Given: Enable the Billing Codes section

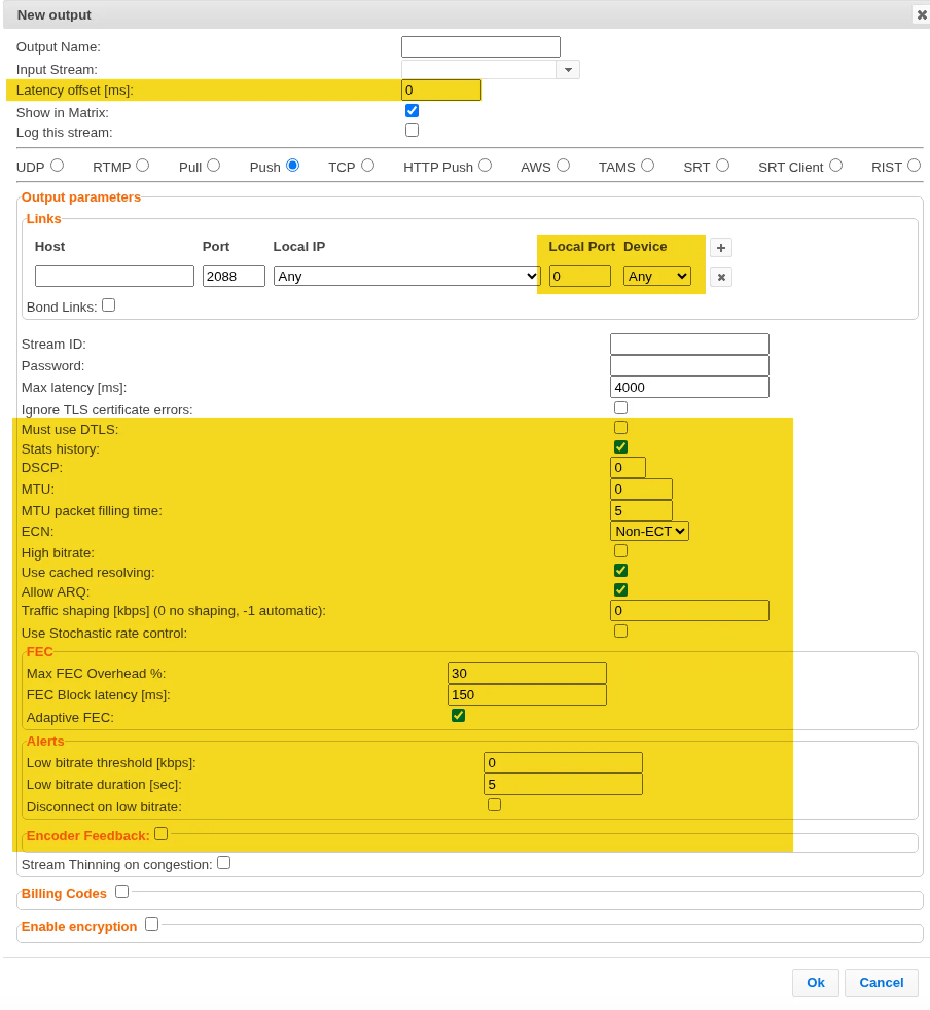Looking at the screenshot, I should [x=122, y=891].
